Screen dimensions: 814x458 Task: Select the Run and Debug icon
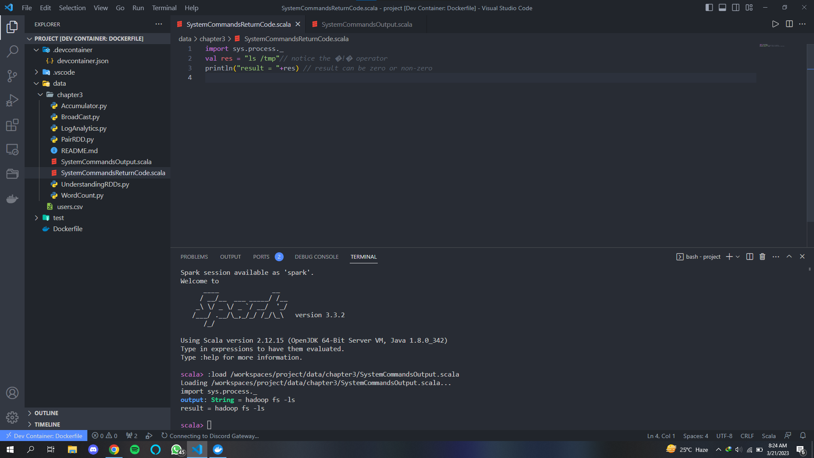[12, 100]
